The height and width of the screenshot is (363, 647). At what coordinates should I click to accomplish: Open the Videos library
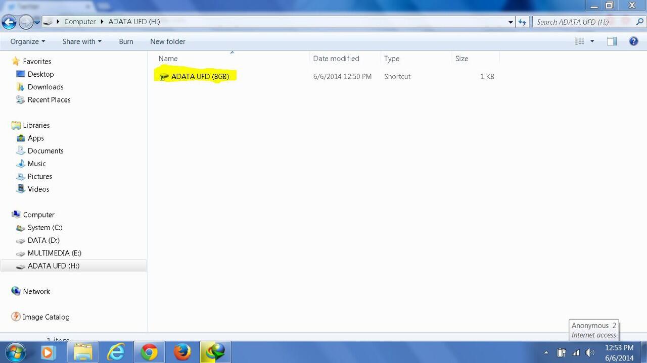(38, 189)
